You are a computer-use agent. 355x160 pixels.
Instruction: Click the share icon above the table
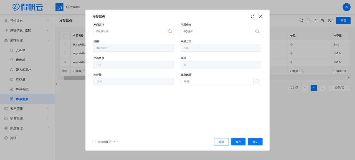tap(315, 20)
